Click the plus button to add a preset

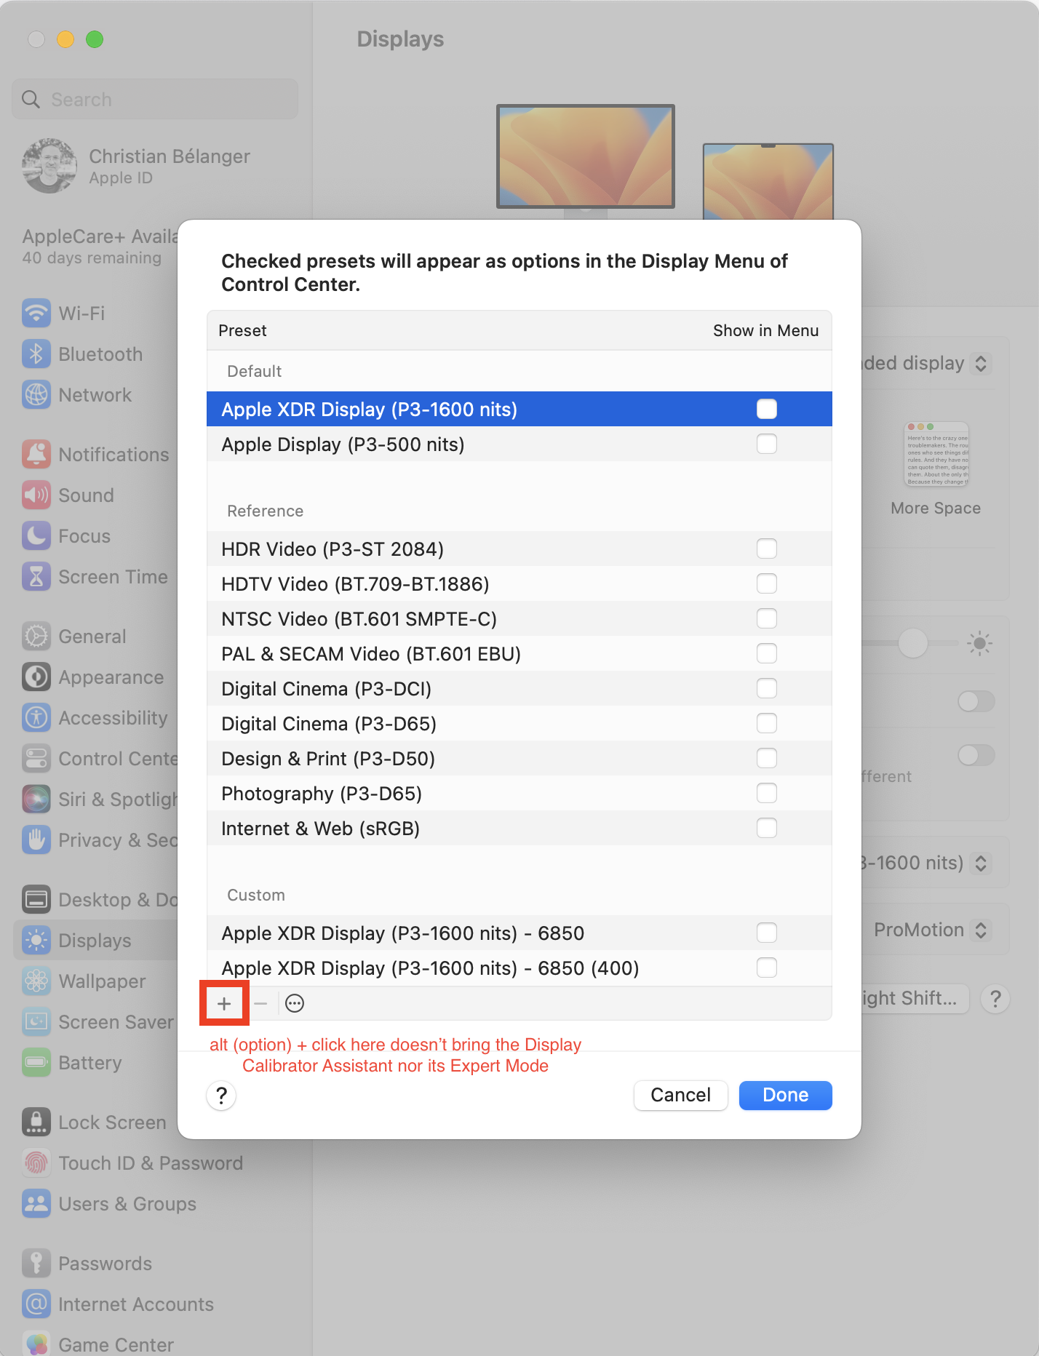click(x=224, y=1004)
